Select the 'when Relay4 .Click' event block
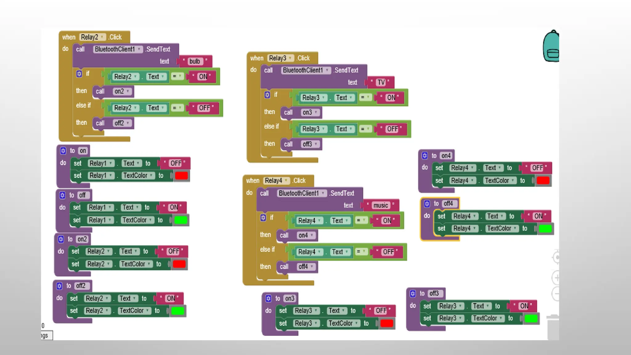631x355 pixels. pos(253,181)
